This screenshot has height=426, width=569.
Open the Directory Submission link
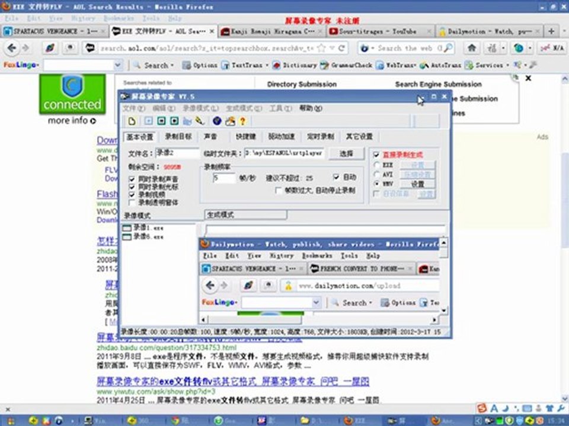click(x=302, y=85)
